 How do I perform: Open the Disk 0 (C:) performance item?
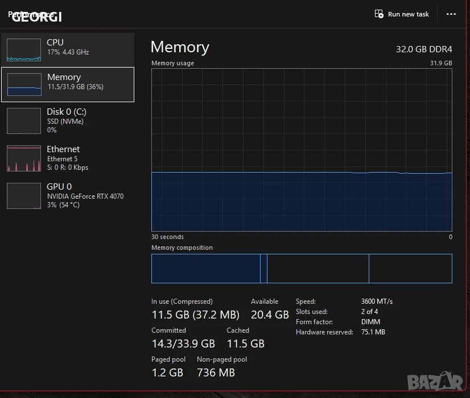(x=68, y=120)
